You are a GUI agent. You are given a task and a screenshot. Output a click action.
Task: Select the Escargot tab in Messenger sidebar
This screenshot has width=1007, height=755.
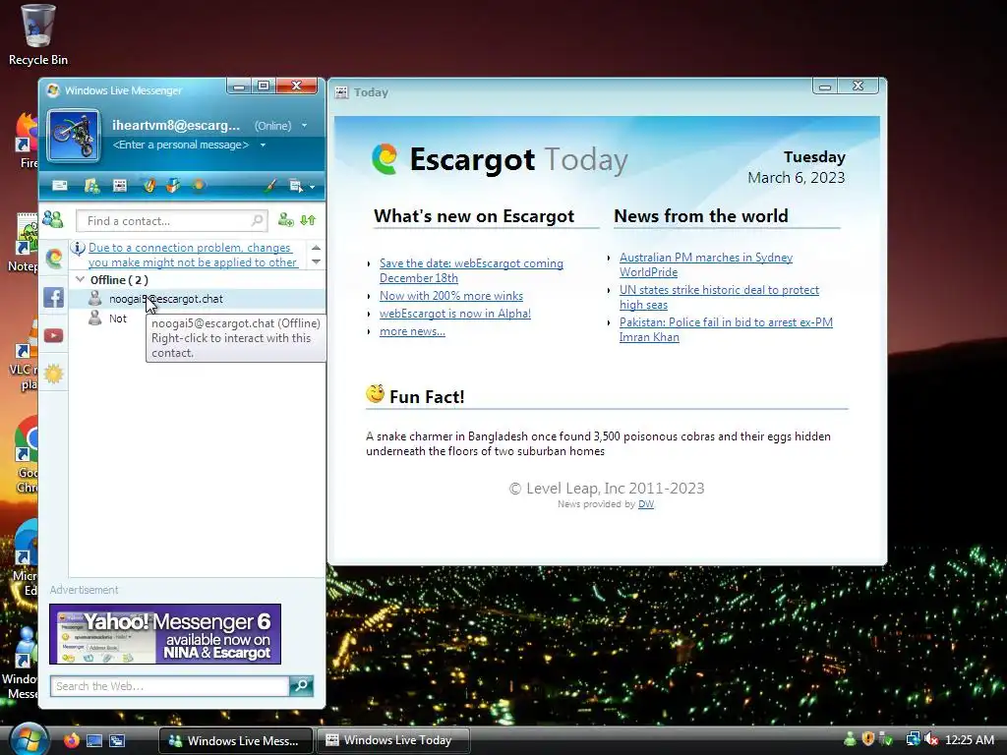(54, 259)
